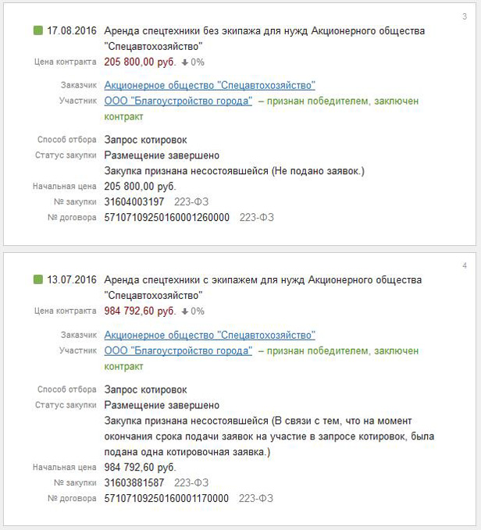
Task: Click the red contract price 205 800,00 руб.
Action: pos(140,62)
